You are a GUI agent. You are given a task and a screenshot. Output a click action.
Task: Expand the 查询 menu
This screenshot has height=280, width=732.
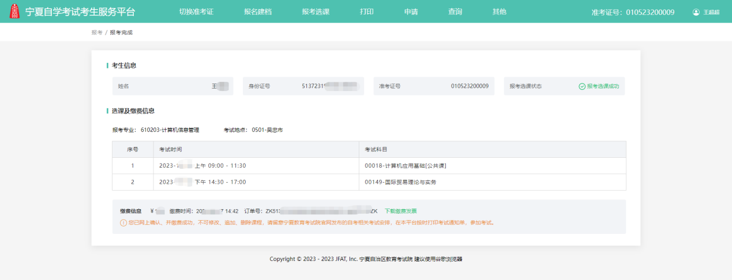pos(455,12)
